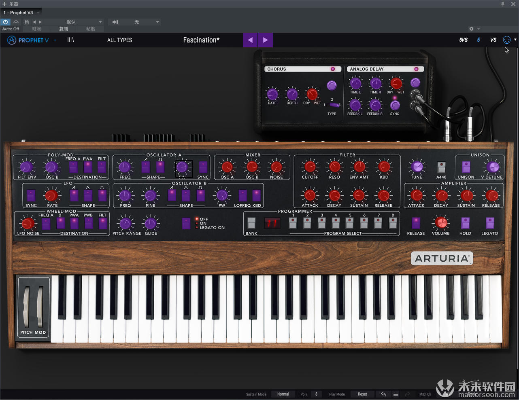Image resolution: width=519 pixels, height=400 pixels.
Task: Click the Chorus RATE knob
Action: click(272, 94)
